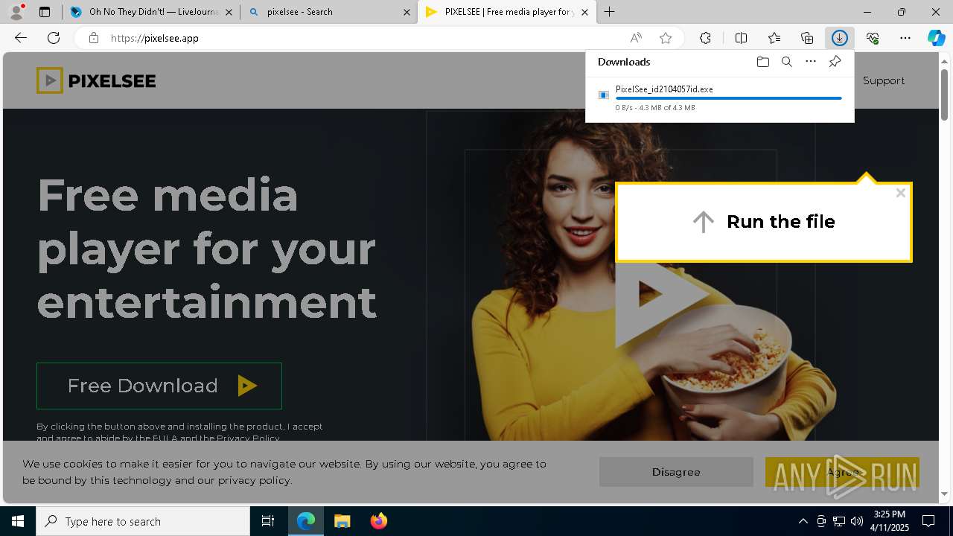
Task: Launch the Copilot sidebar icon
Action: [x=936, y=38]
